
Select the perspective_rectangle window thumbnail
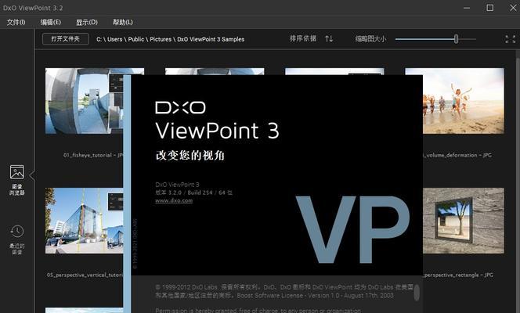coord(464,221)
